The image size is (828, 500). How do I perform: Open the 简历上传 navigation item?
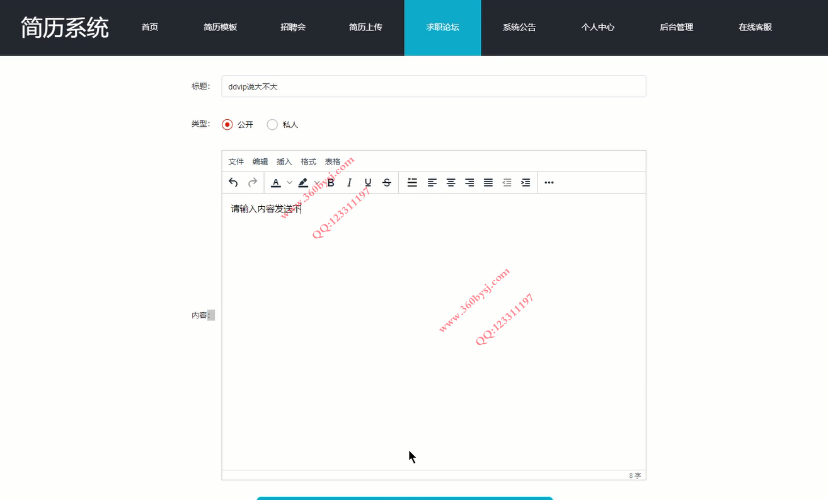(x=365, y=28)
